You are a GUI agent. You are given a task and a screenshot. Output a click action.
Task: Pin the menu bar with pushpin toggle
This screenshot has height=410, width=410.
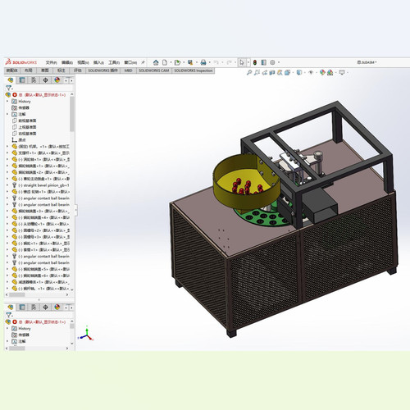(x=143, y=62)
